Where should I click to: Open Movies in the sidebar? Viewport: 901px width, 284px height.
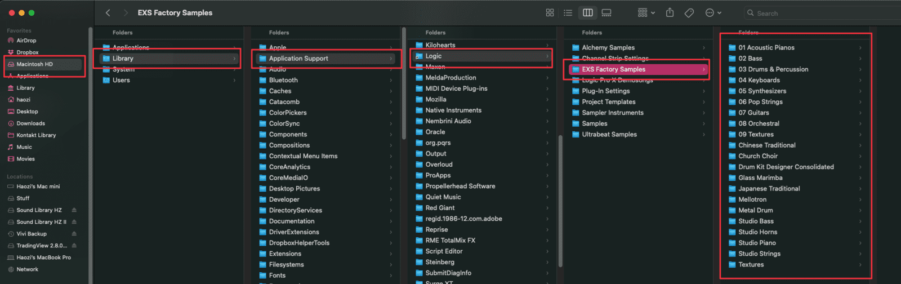click(25, 159)
